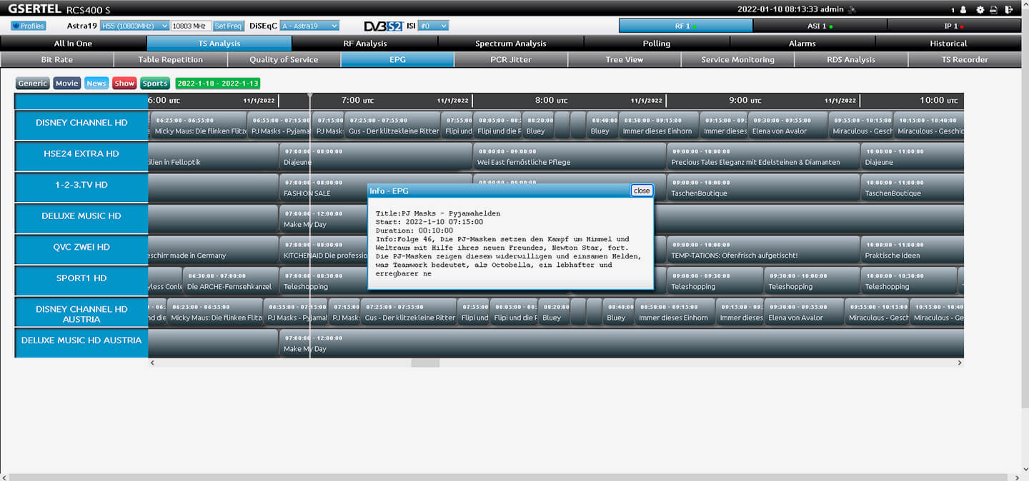Click the logout icon in header
Image resolution: width=1029 pixels, height=481 pixels.
(1009, 9)
